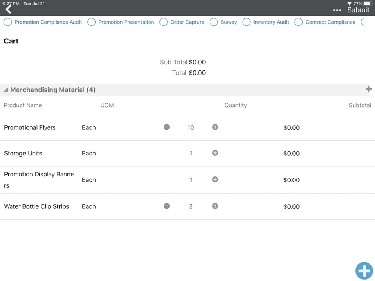375x281 pixels.
Task: Select the Water Bottle Clip Strips product name
Action: [37, 206]
